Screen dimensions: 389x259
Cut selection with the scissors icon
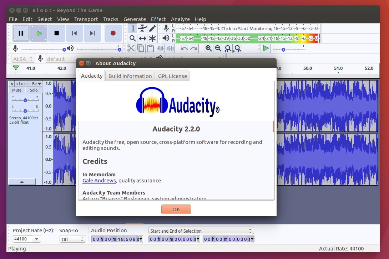[x=131, y=48]
